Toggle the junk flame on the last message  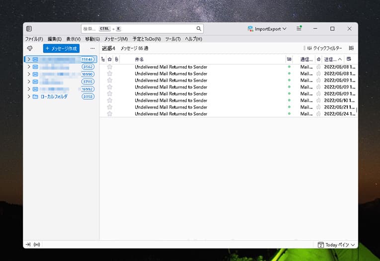click(x=318, y=114)
